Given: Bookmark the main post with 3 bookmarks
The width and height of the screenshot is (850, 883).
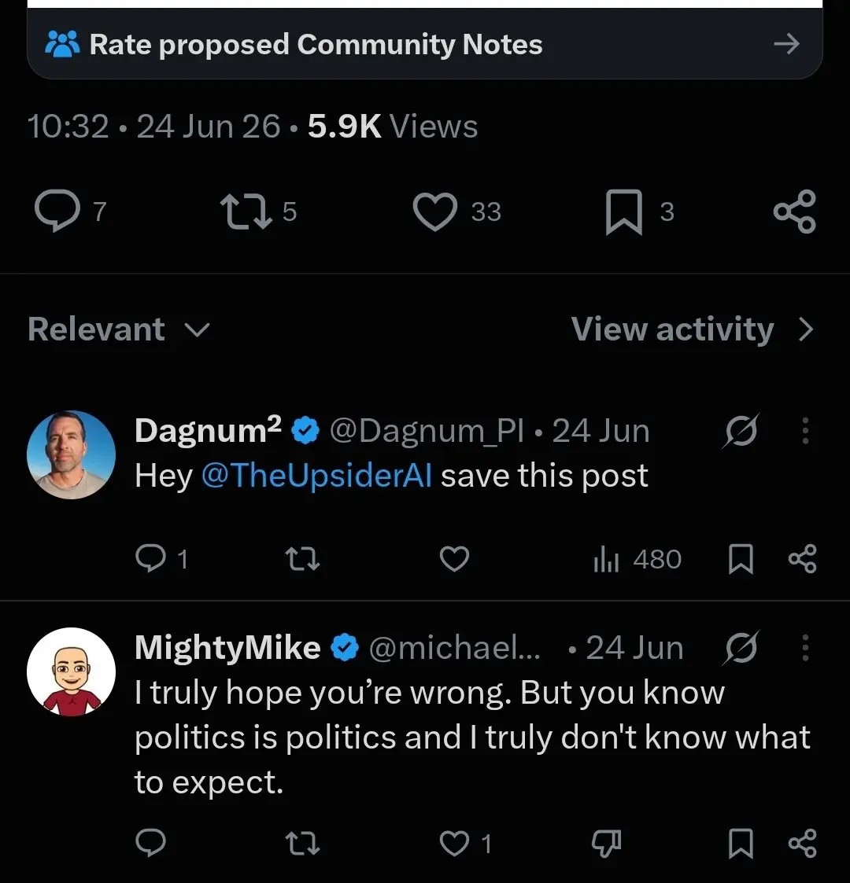Looking at the screenshot, I should click(624, 212).
